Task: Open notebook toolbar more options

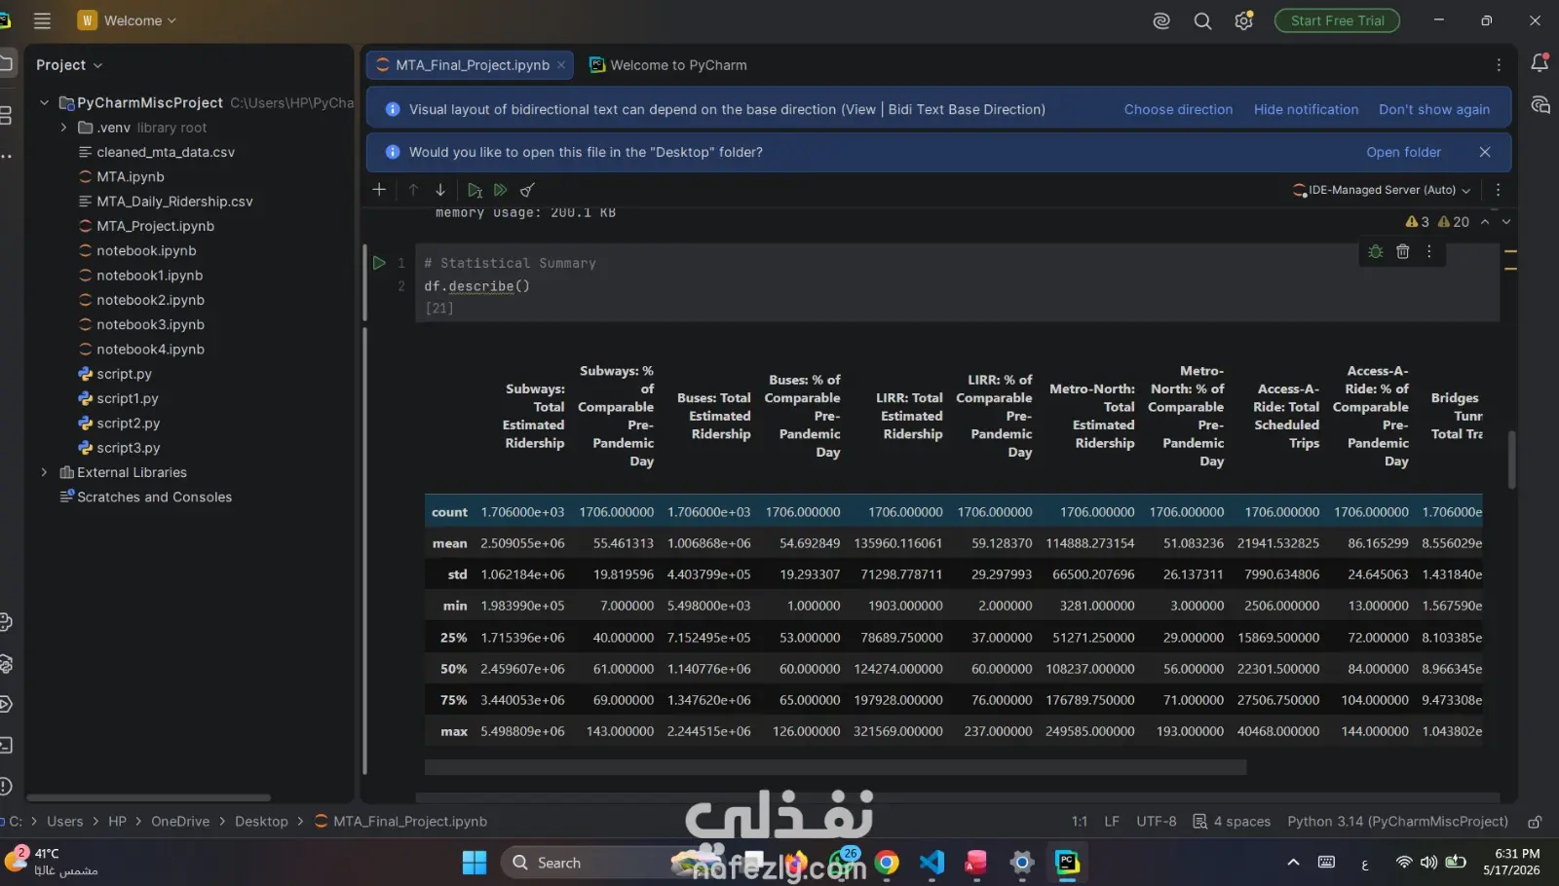Action: click(x=1499, y=190)
